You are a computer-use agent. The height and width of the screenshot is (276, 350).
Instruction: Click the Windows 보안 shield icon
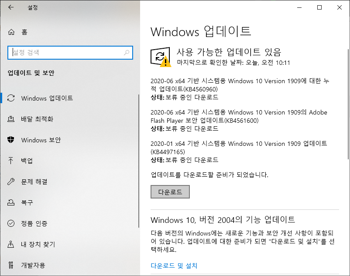[11, 140]
